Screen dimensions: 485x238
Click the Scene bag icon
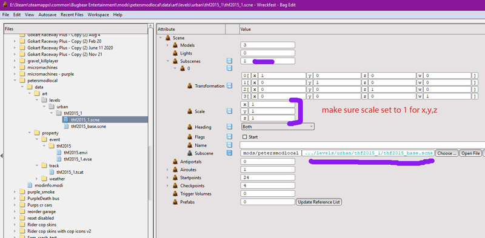coord(169,38)
